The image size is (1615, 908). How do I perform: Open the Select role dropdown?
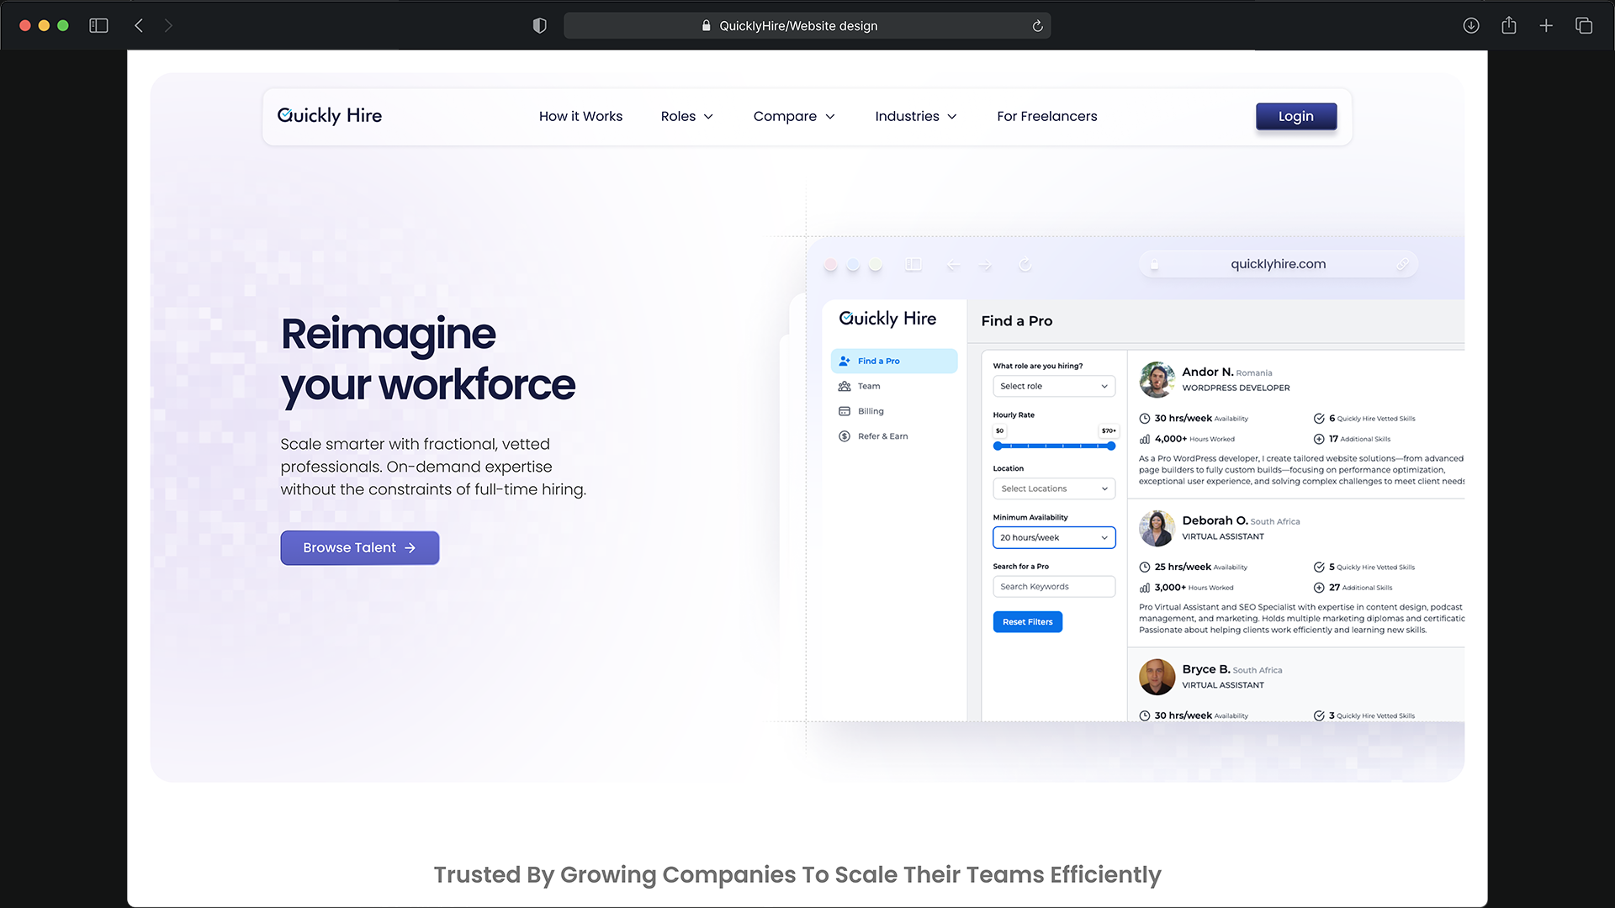pos(1053,386)
